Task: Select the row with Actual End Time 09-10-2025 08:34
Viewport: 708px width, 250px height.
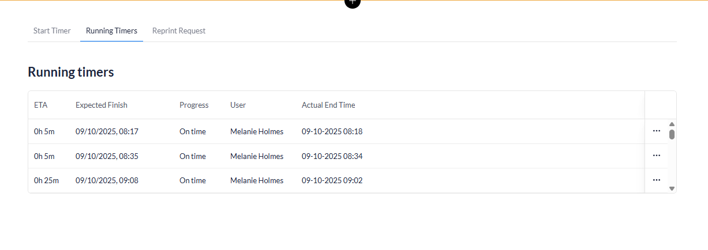Action: pyautogui.click(x=332, y=156)
